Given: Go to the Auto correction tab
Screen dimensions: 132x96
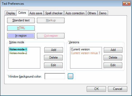Looking at the screenshot, I should (x=75, y=13).
